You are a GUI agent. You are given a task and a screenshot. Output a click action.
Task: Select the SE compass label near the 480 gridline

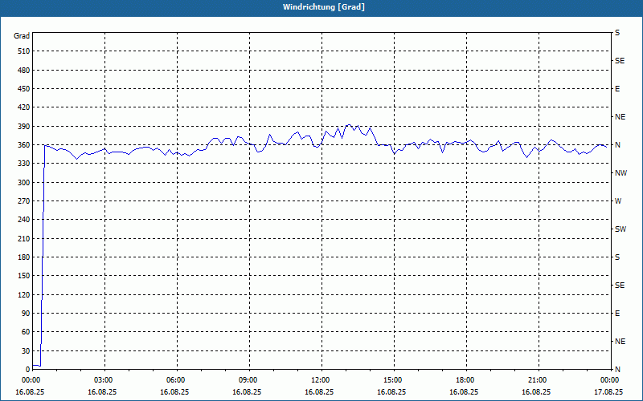620,61
